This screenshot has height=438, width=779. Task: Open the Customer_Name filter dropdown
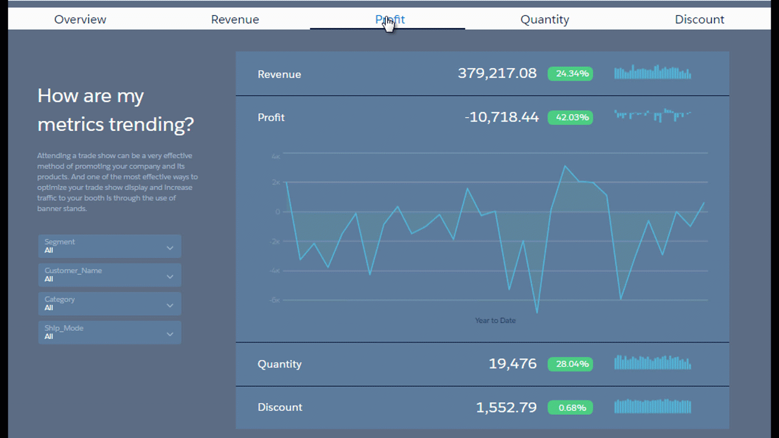(x=110, y=275)
